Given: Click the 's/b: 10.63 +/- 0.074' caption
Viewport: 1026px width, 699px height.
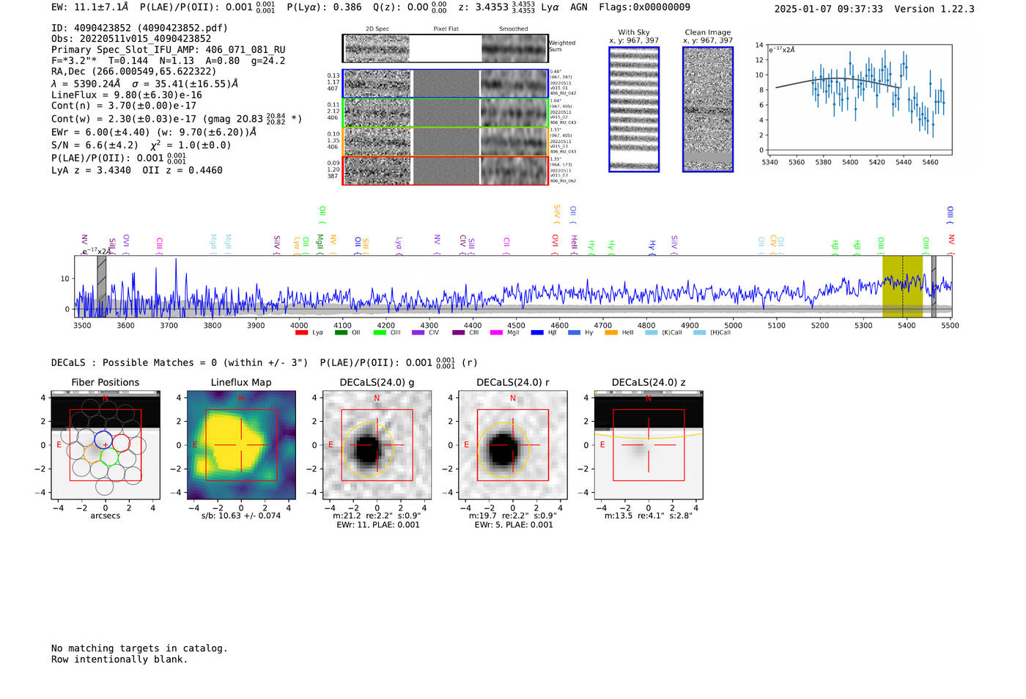Looking at the screenshot, I should [x=241, y=516].
